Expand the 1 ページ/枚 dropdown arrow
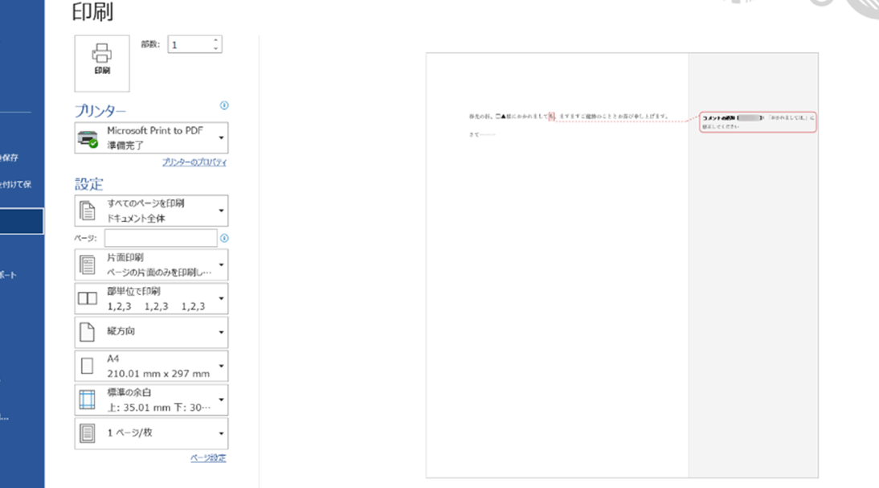879x488 pixels. [x=221, y=433]
